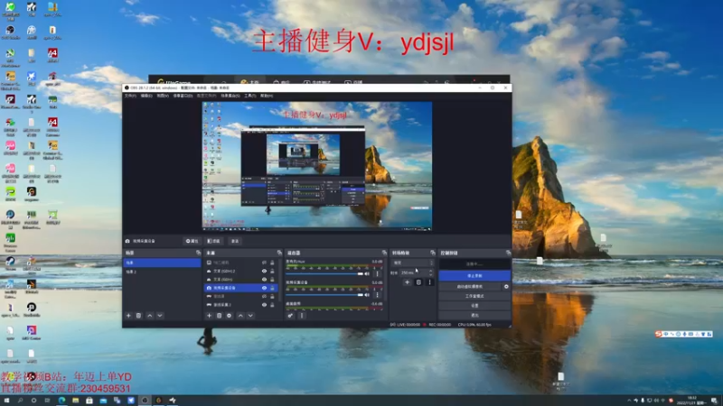
Task: Lock the 文本 (GDI+) 2 source
Action: click(272, 272)
